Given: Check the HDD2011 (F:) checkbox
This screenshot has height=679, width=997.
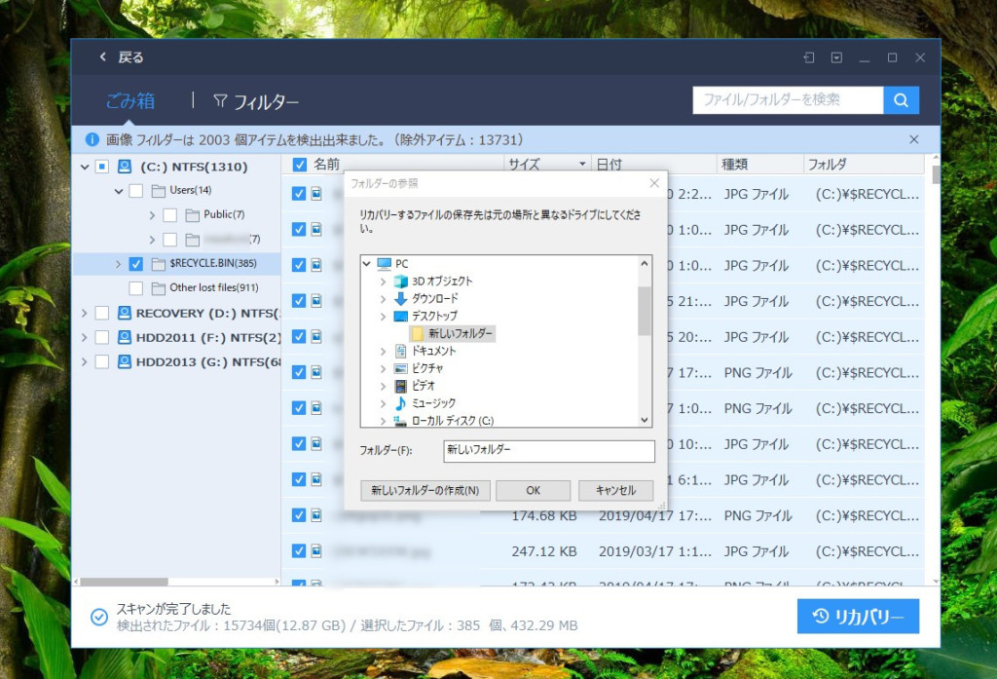Looking at the screenshot, I should click(x=101, y=337).
